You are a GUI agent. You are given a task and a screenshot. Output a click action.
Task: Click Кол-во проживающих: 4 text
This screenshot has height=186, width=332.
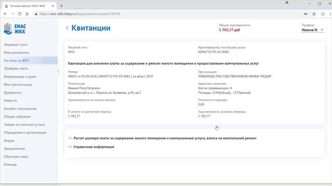pyautogui.click(x=215, y=88)
